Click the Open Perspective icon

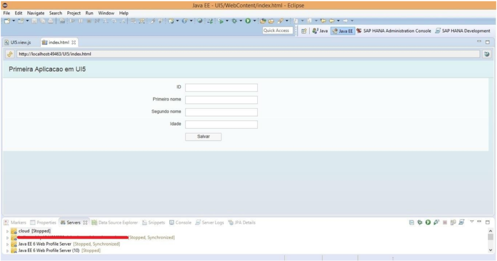pyautogui.click(x=303, y=31)
